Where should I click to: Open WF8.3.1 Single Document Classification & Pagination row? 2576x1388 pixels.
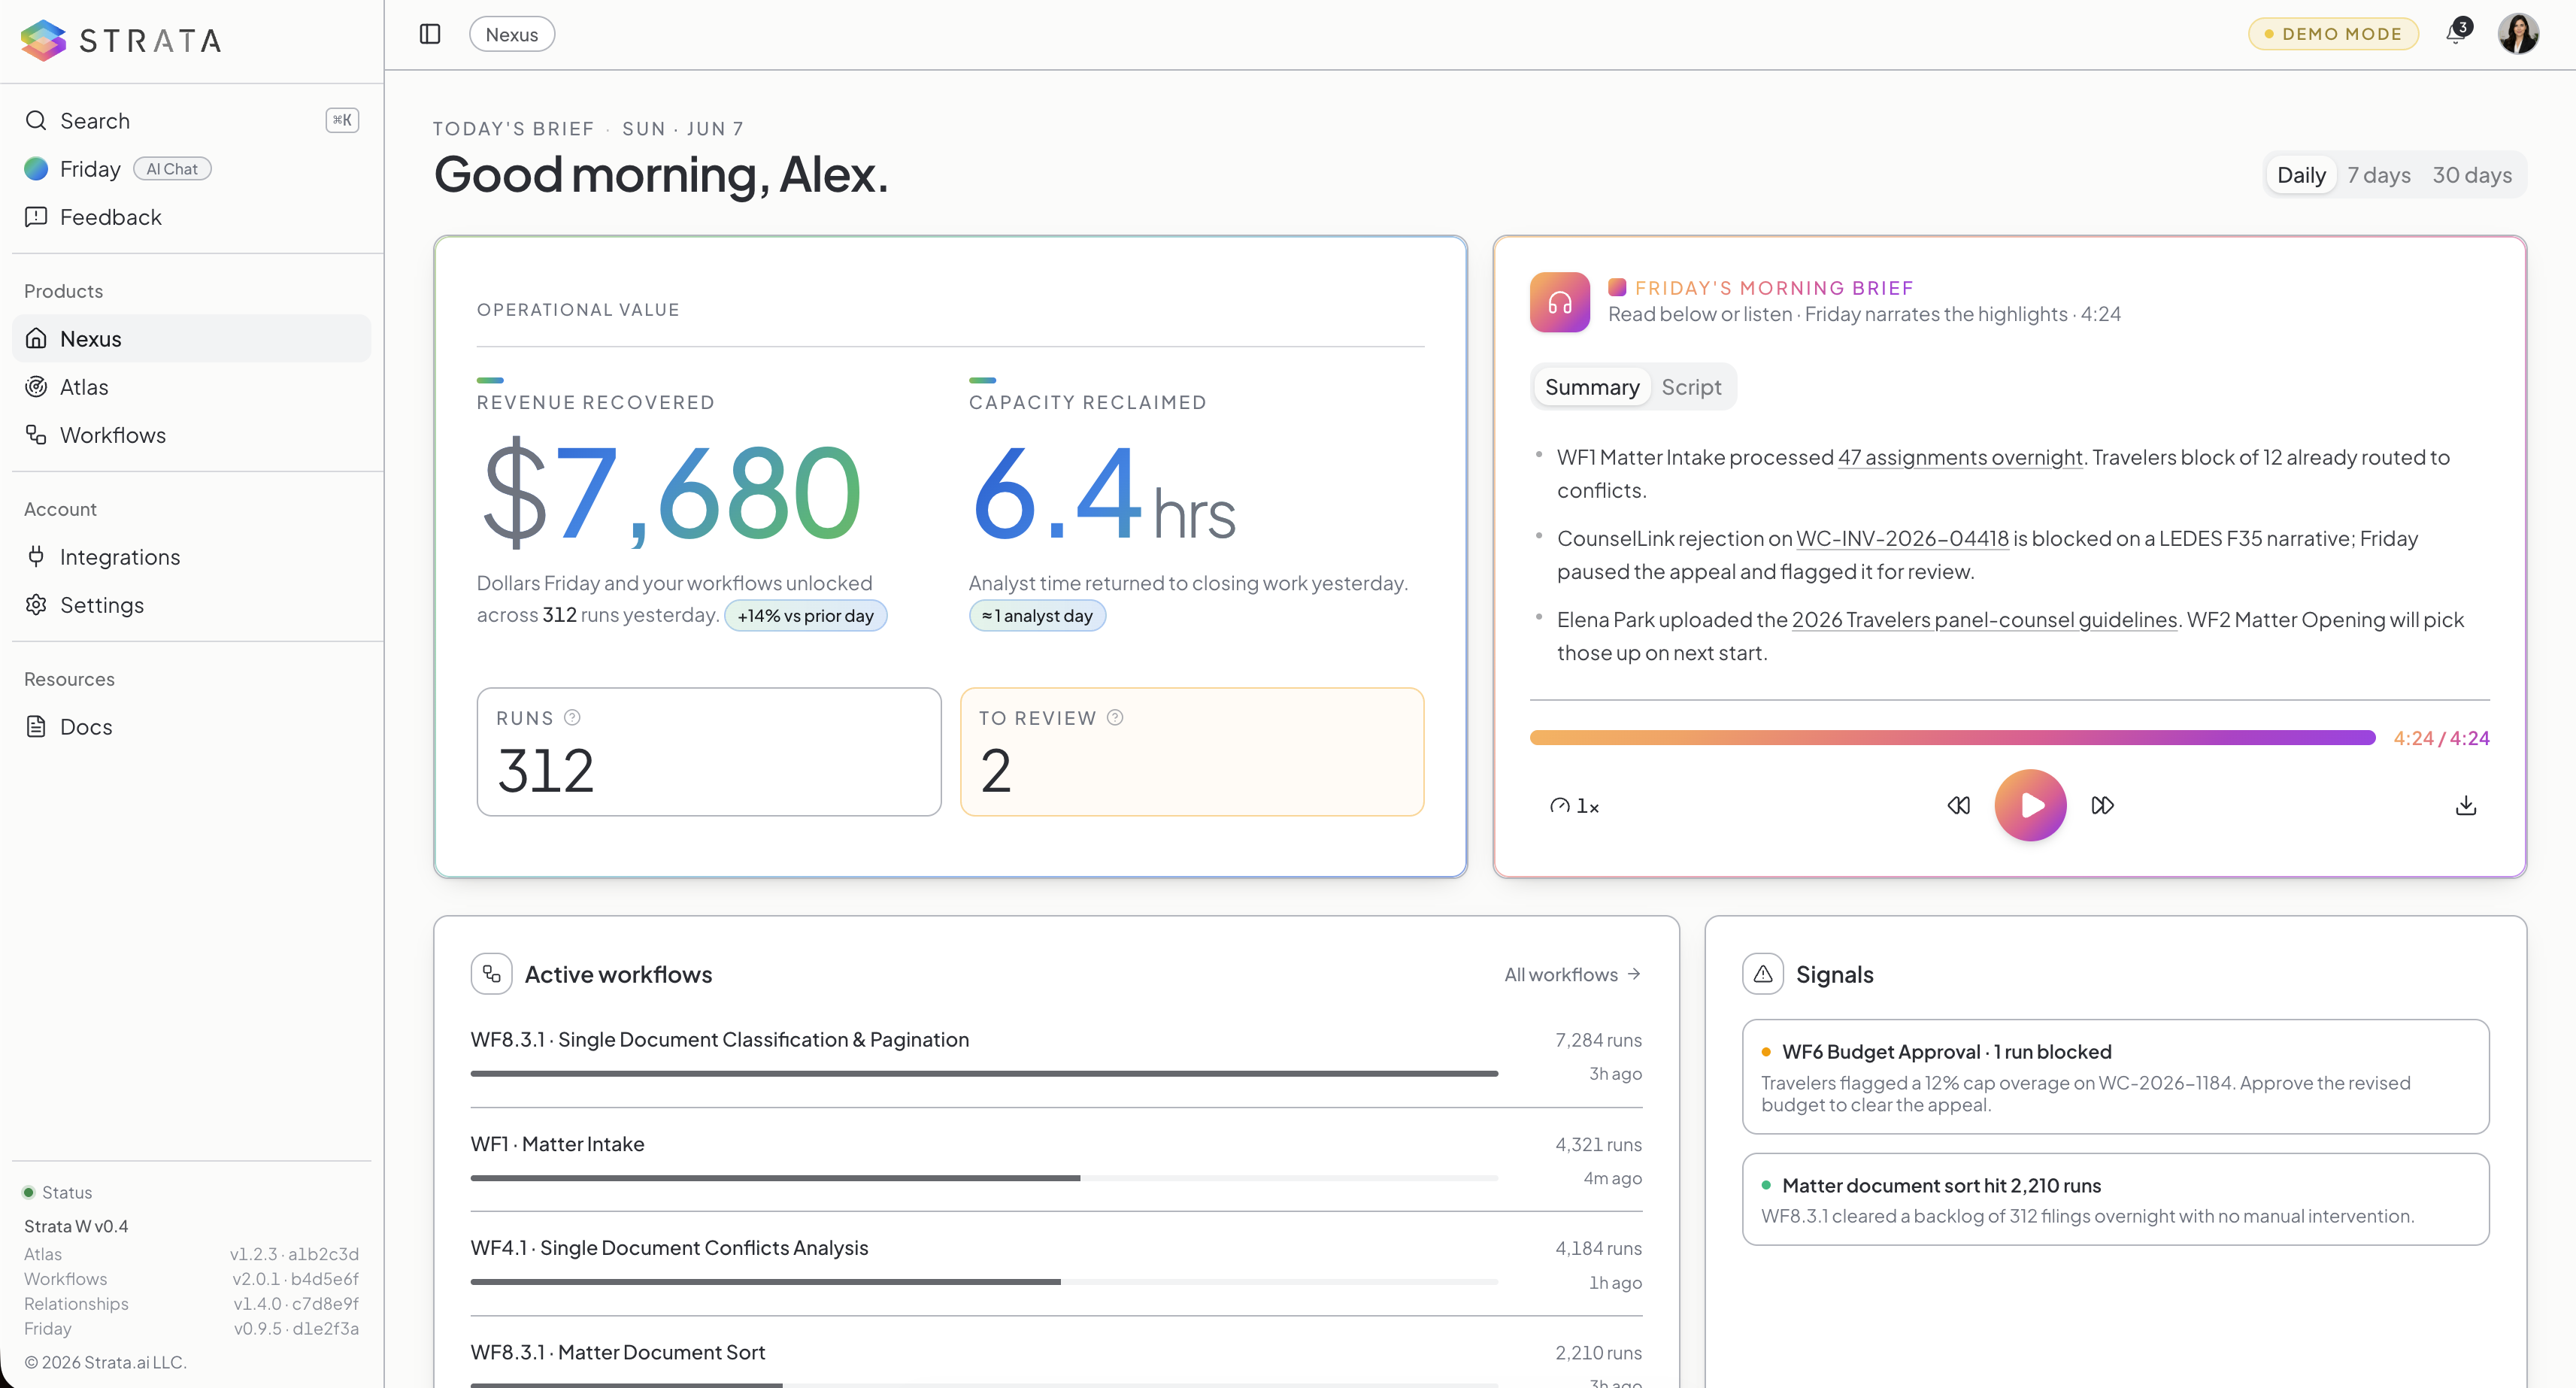1056,1056
